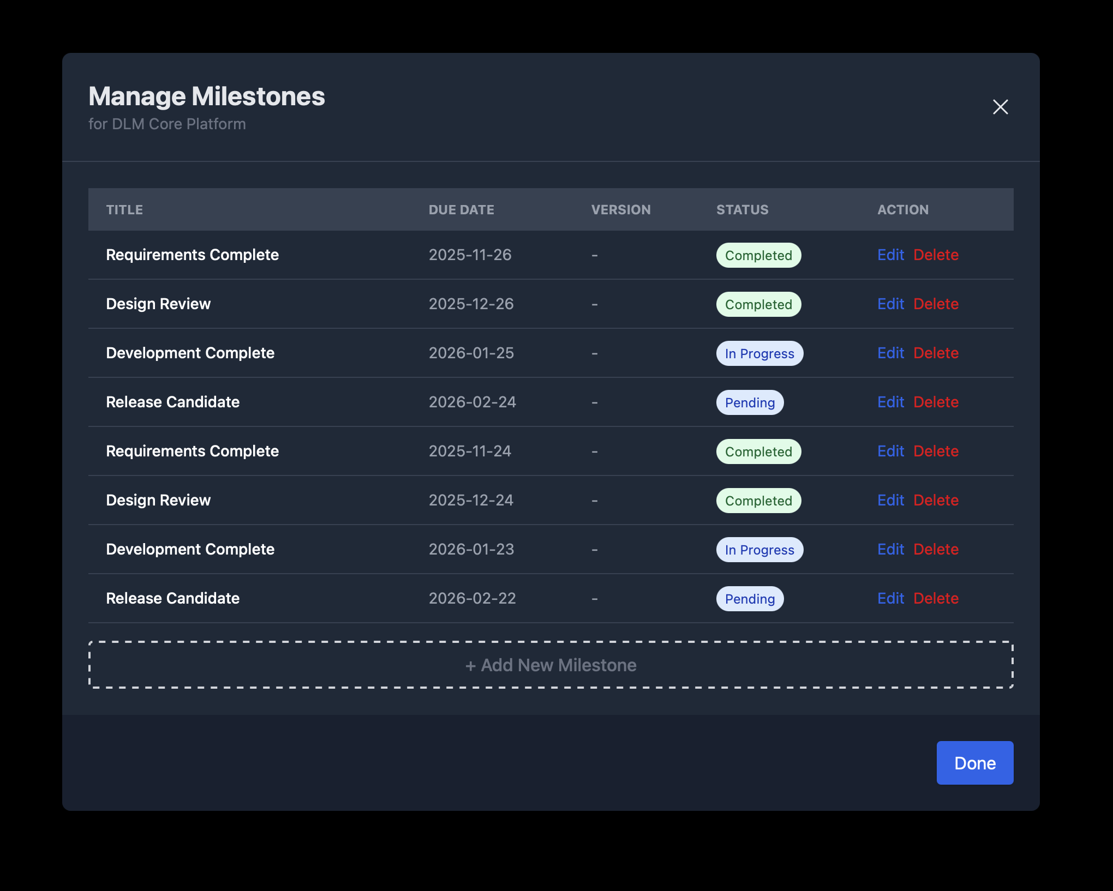The image size is (1113, 891).
Task: Click the Completed badge on Requirements Complete
Action: coord(758,255)
